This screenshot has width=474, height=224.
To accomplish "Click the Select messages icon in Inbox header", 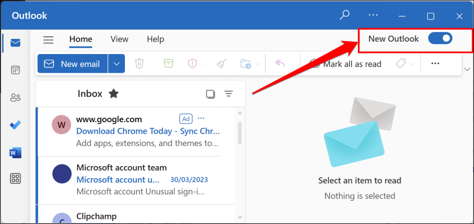I will coord(211,94).
